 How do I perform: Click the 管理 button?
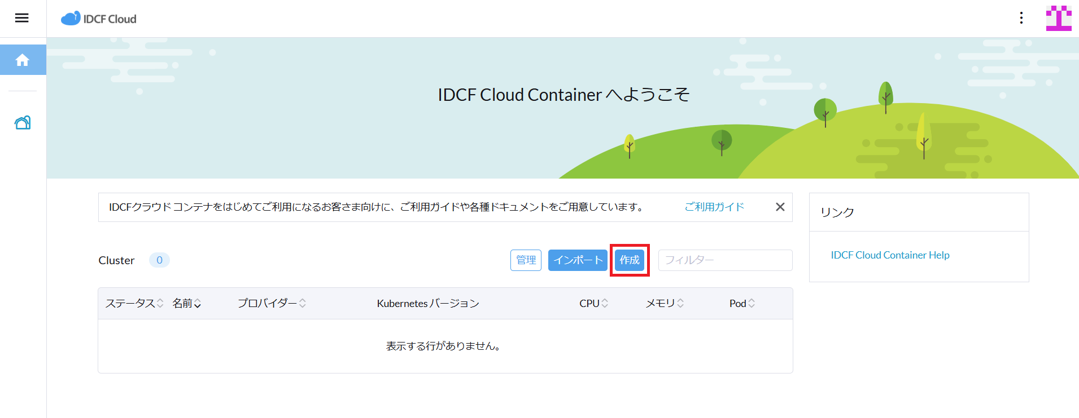(526, 260)
